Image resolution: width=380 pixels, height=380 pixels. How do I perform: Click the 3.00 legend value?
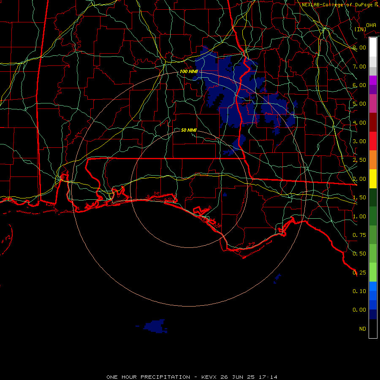(359, 141)
